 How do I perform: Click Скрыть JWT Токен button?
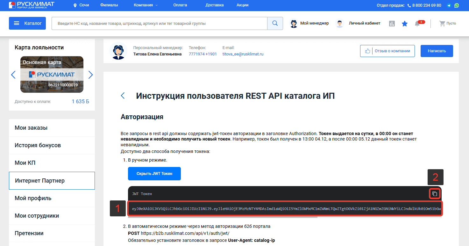(154, 174)
